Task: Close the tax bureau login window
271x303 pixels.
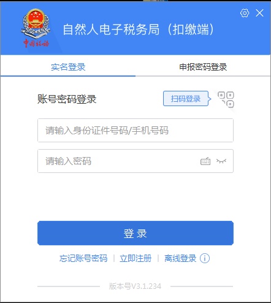Action: click(x=259, y=13)
